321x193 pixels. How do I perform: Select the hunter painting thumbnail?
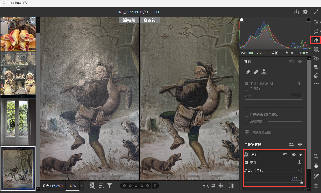pyautogui.click(x=18, y=168)
